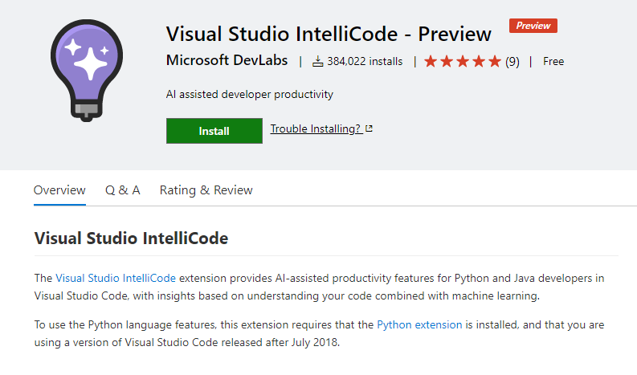This screenshot has height=375, width=637.
Task: Follow the Visual Studio IntelliCode text link
Action: [116, 278]
